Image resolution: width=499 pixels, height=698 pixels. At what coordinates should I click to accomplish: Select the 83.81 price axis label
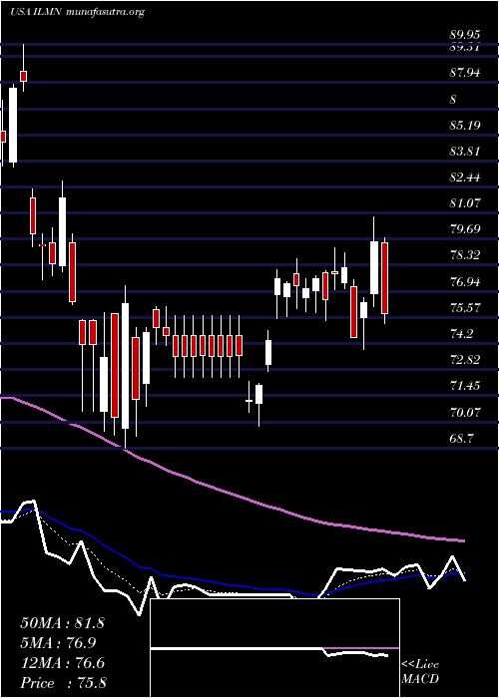(x=466, y=152)
